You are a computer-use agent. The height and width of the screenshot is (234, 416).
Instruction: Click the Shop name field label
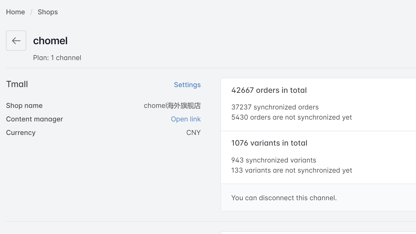point(24,105)
